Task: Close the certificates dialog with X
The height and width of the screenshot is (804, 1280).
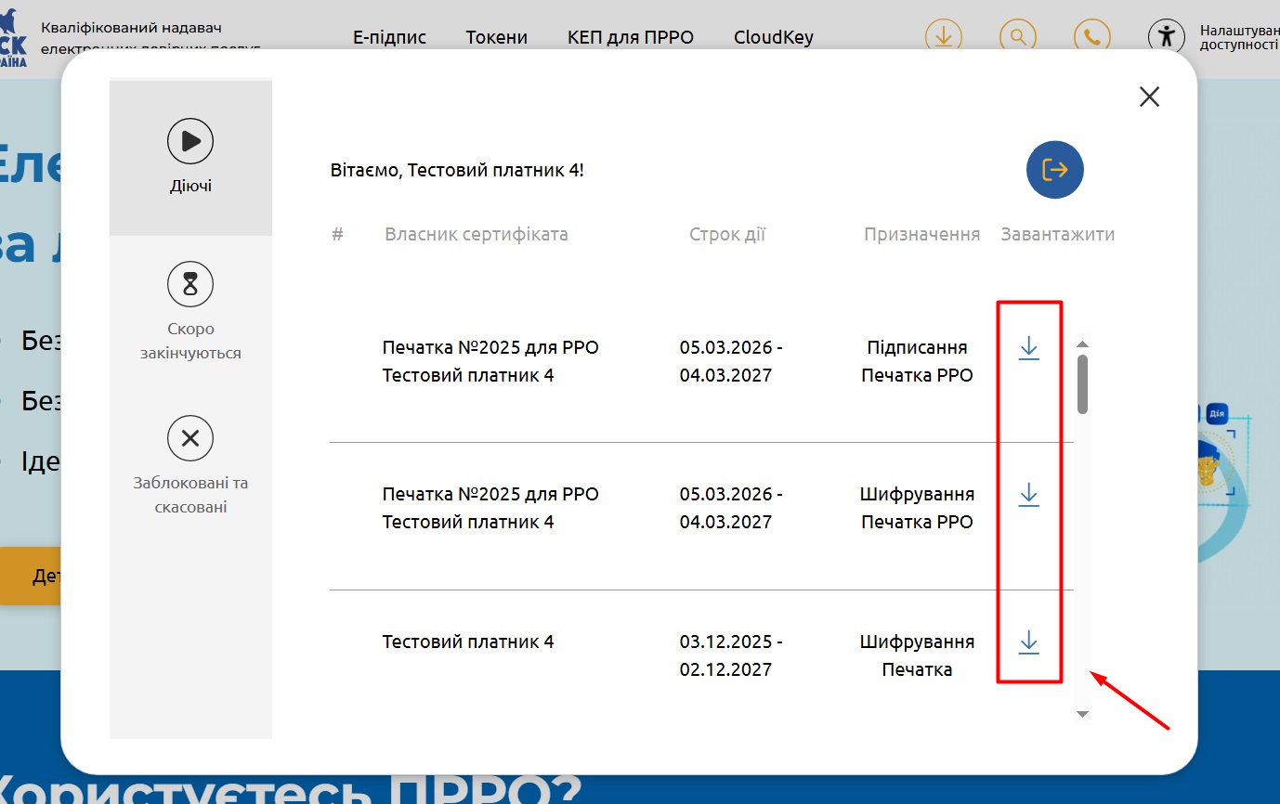Action: pyautogui.click(x=1149, y=97)
